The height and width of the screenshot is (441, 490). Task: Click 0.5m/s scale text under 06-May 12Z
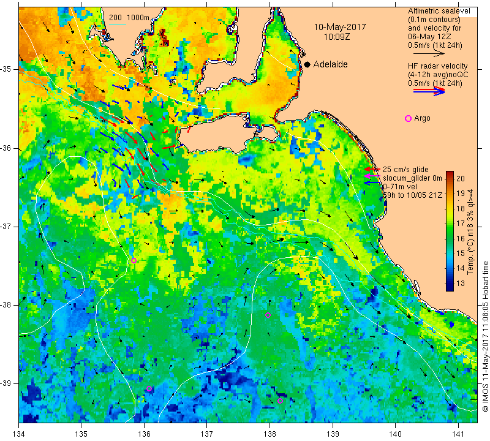pos(435,45)
